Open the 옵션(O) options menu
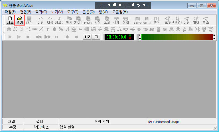This screenshot has width=219, height=132. click(x=88, y=12)
